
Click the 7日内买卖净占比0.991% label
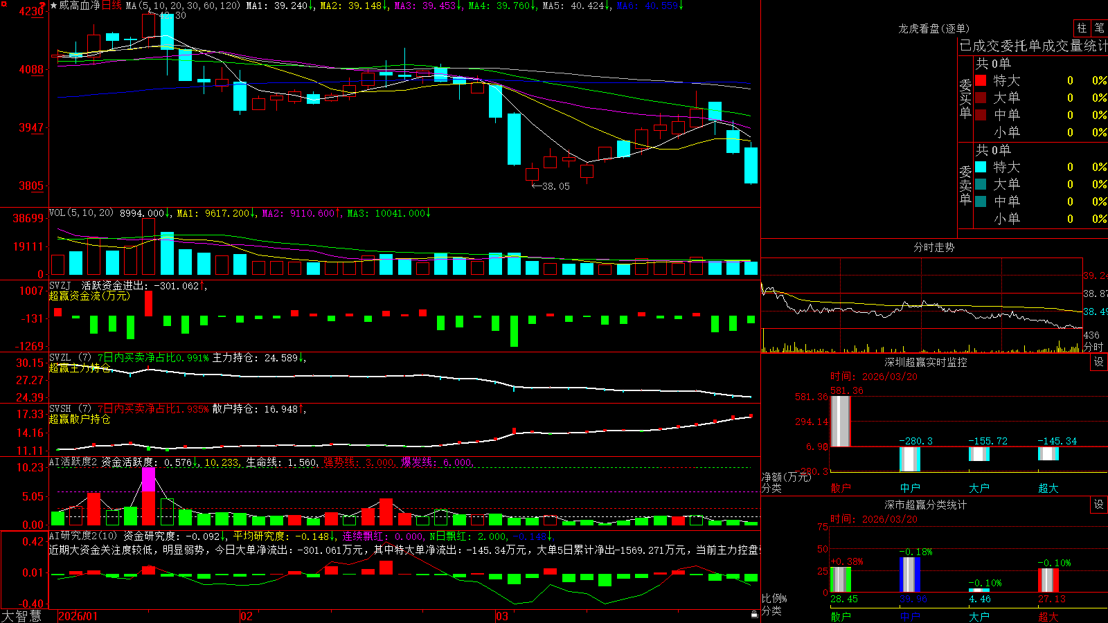click(153, 358)
